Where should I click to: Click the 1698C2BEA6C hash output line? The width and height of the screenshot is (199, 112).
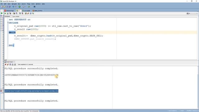click(31, 75)
